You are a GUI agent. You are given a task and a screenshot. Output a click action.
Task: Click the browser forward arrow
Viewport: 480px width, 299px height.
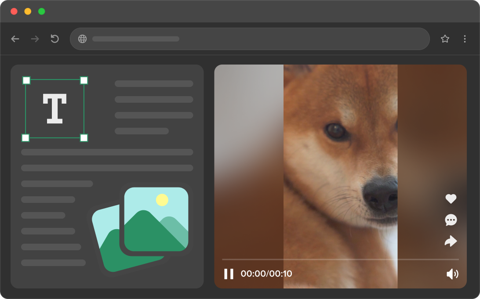(35, 39)
